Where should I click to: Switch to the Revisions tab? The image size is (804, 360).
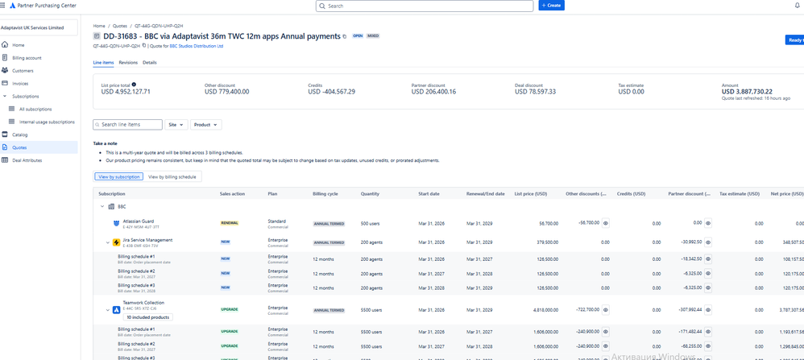point(128,63)
